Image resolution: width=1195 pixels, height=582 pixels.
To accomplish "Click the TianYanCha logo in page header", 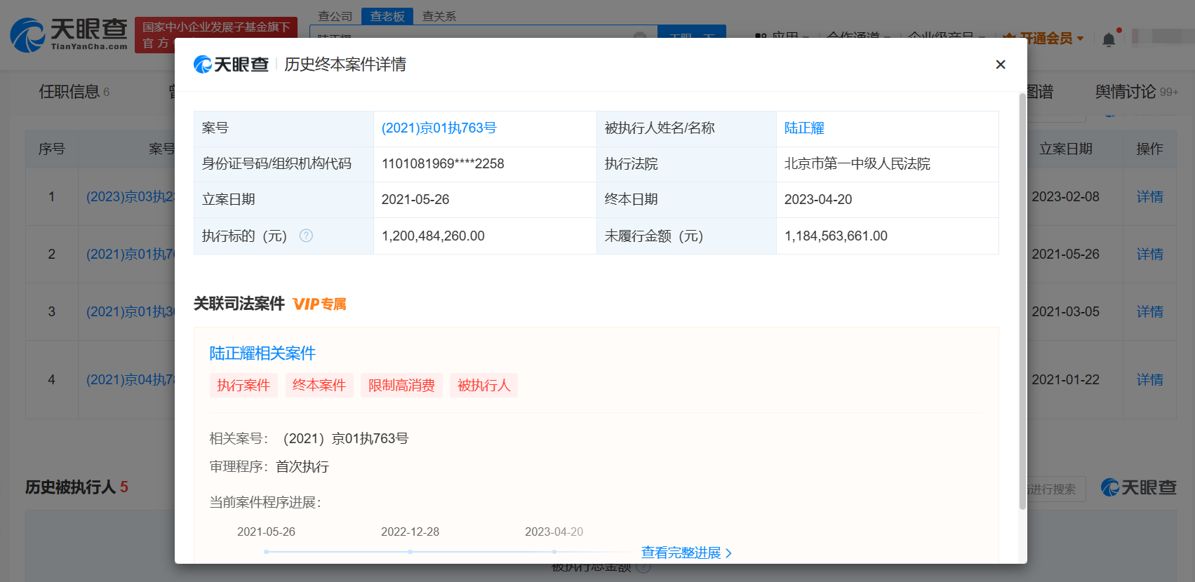I will click(69, 34).
